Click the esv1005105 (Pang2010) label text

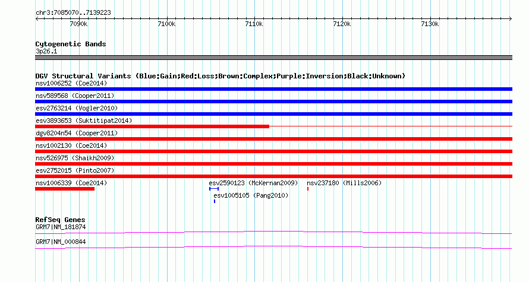251,195
